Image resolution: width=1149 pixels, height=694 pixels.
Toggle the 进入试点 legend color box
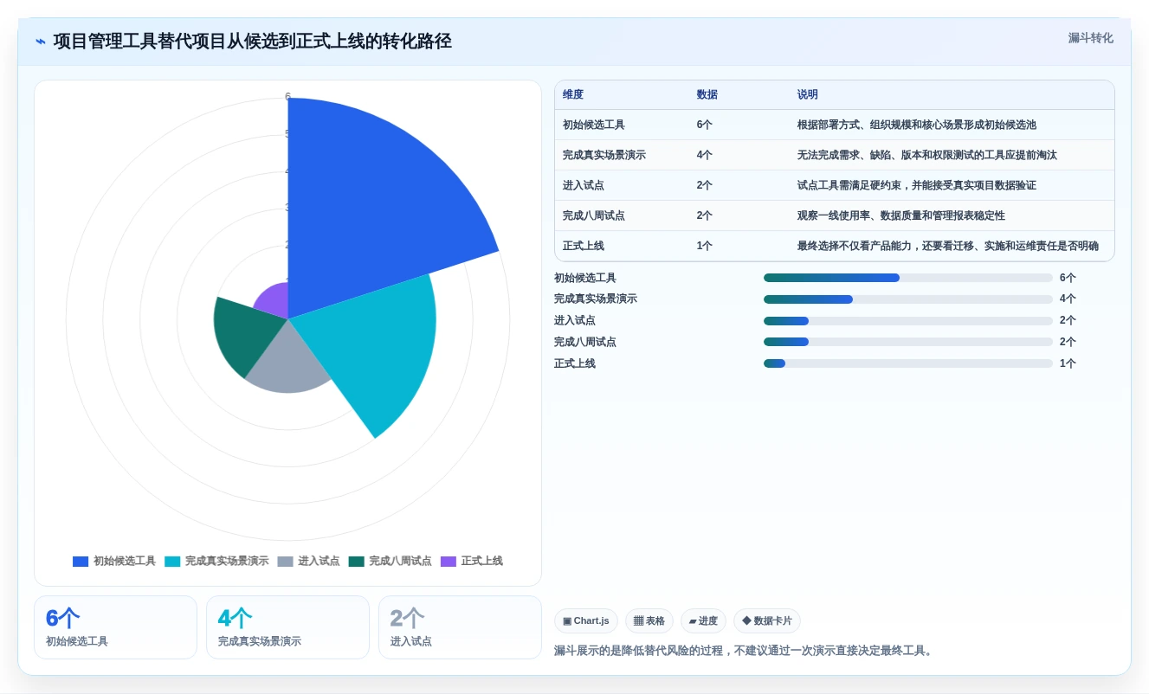[285, 562]
